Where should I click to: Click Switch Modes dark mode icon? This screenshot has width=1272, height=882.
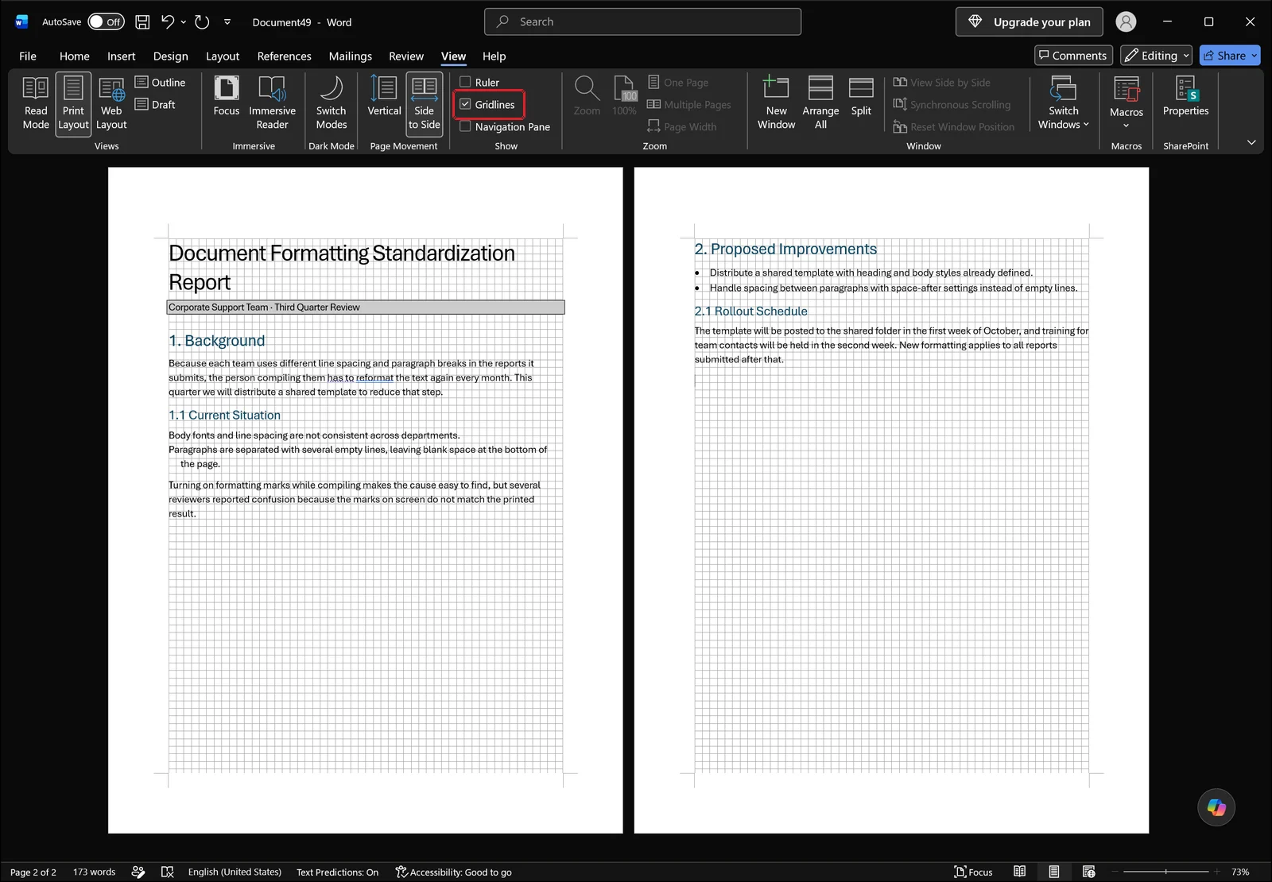pyautogui.click(x=332, y=103)
